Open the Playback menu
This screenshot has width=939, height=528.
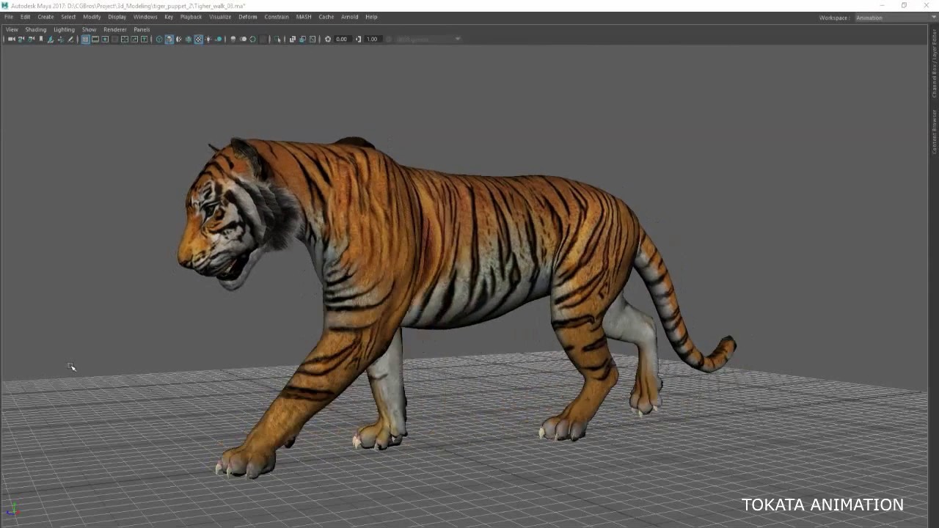(191, 17)
